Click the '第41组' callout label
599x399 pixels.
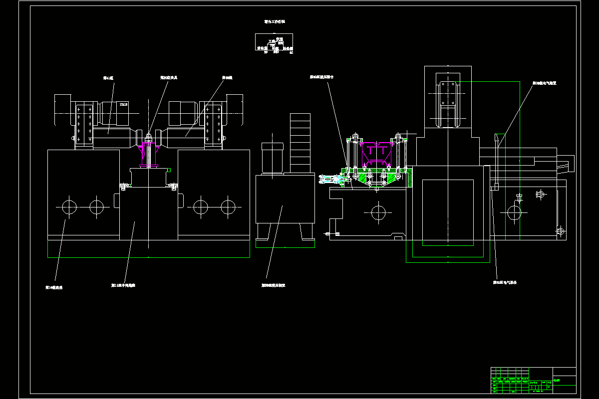click(108, 78)
